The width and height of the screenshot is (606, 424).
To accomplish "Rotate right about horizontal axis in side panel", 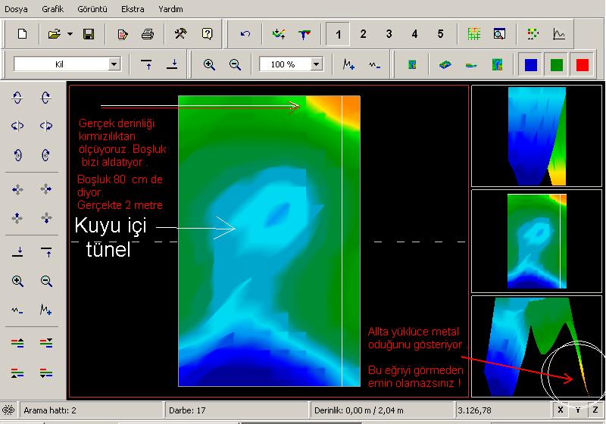I will [45, 98].
